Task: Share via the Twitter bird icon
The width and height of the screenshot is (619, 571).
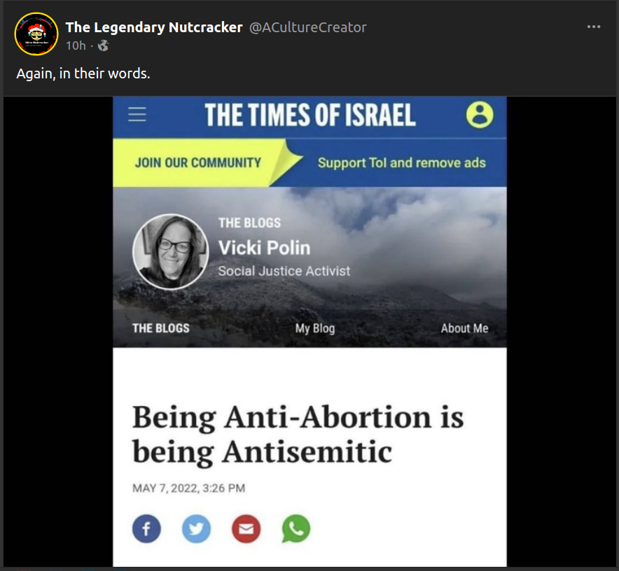Action: [196, 529]
